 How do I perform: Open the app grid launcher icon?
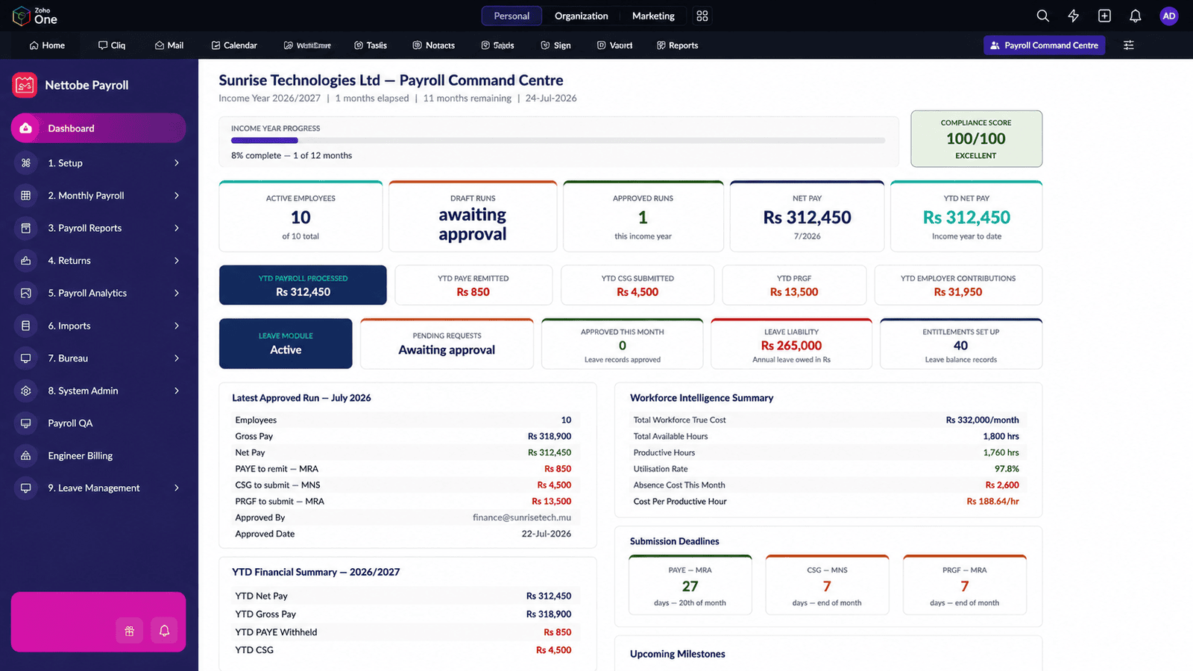702,16
